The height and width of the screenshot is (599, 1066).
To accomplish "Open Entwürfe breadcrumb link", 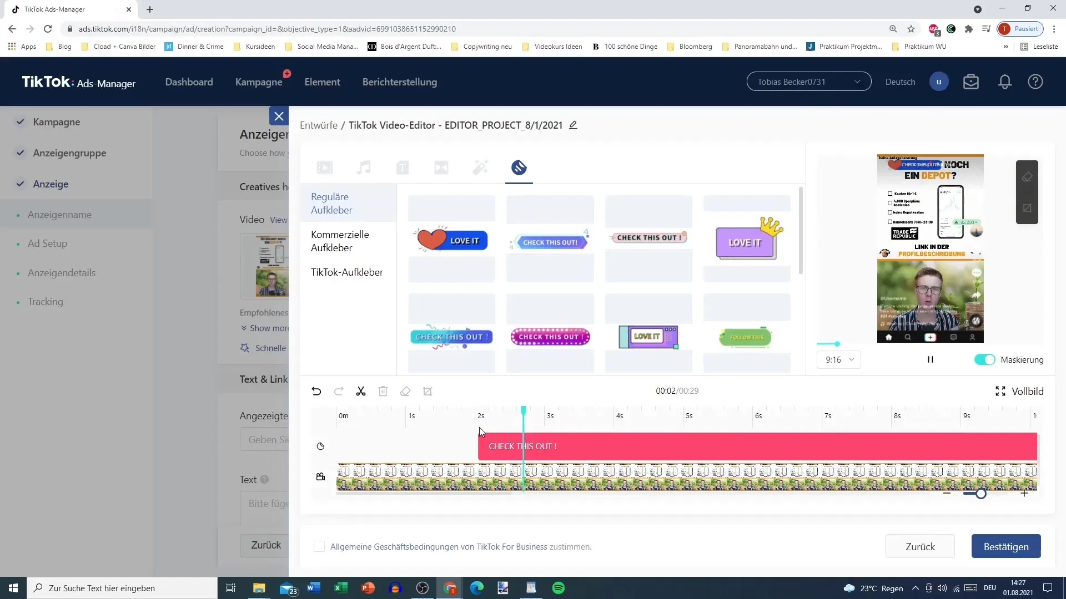I will click(x=319, y=125).
